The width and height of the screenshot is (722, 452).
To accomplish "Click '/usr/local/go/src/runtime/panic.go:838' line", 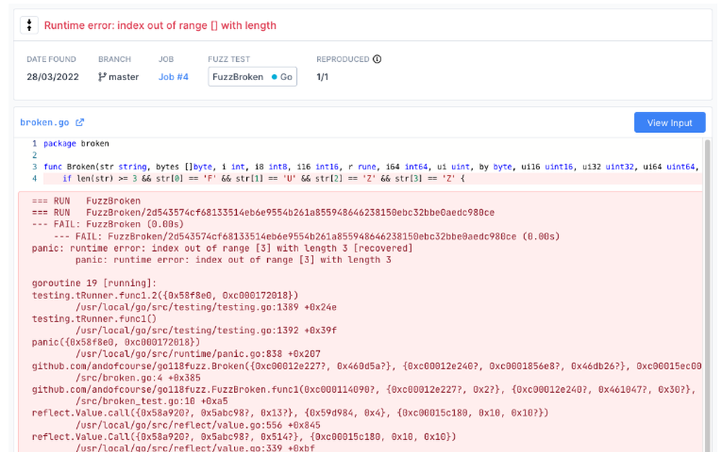I will coord(198,354).
